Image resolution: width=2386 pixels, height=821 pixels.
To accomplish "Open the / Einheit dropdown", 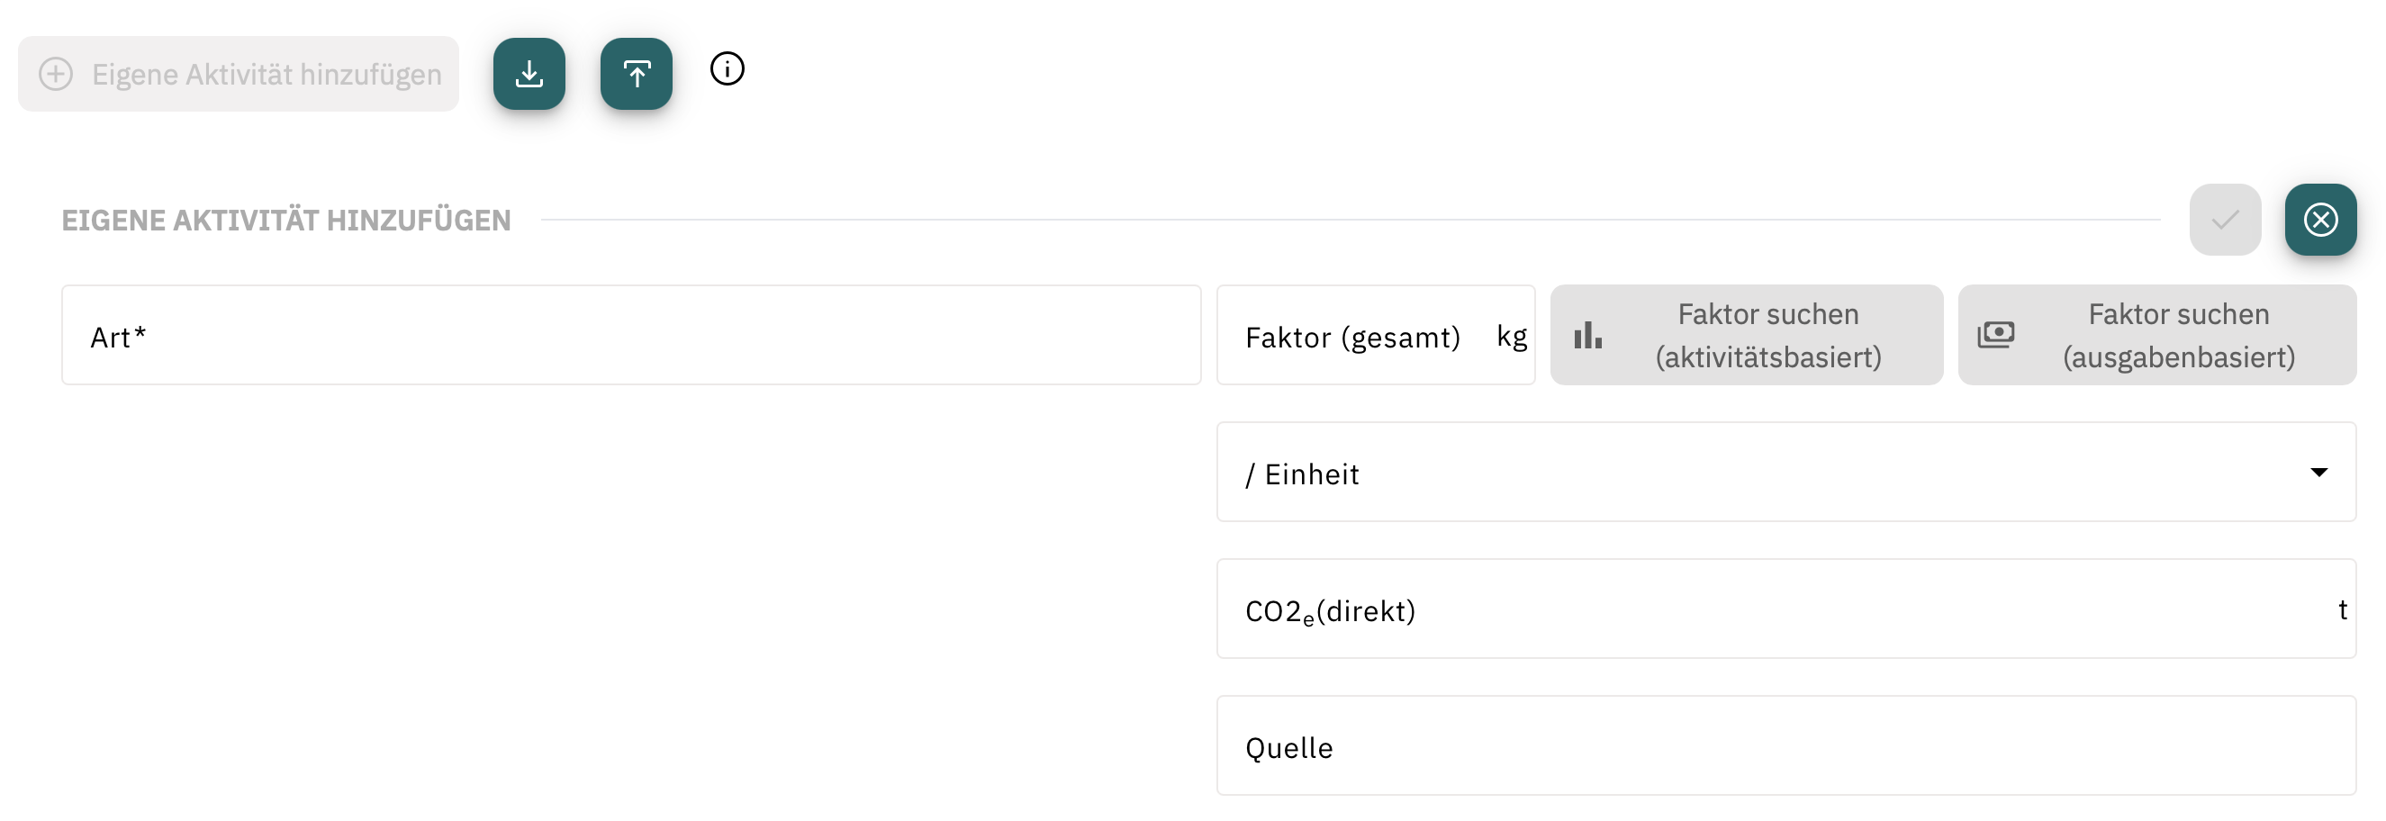I will [1785, 472].
